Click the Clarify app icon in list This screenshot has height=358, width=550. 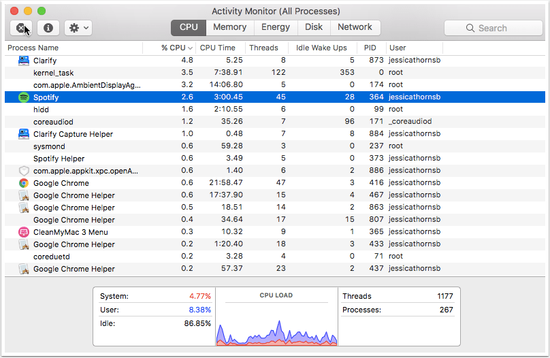click(x=24, y=61)
